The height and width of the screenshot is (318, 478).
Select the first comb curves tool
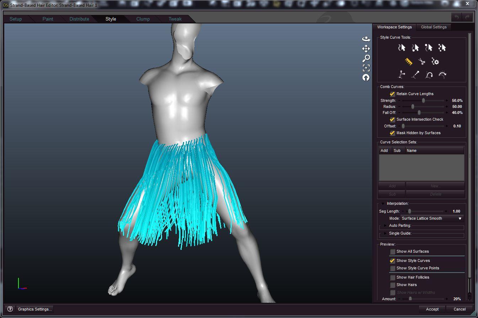pos(401,47)
